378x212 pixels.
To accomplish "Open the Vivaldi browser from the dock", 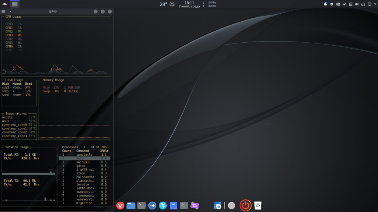I will 120,205.
